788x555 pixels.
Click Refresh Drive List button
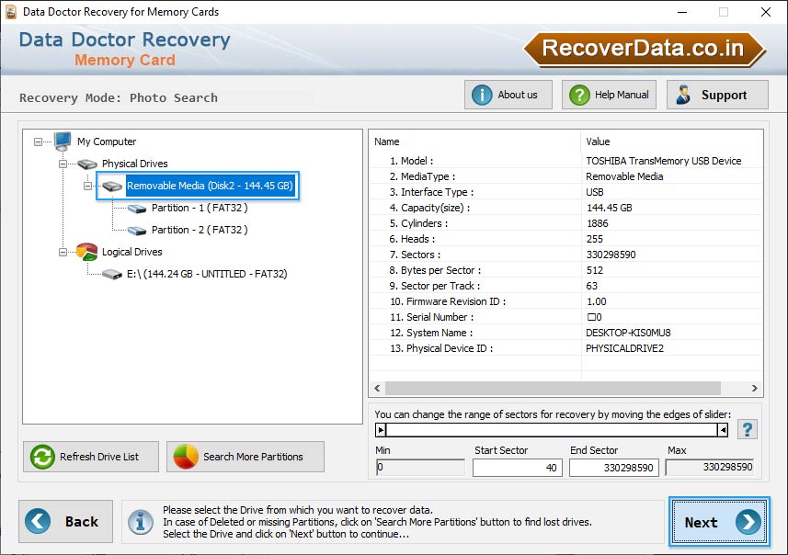click(x=91, y=457)
